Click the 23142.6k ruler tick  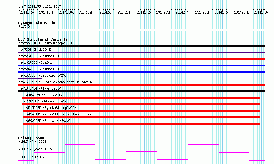tap(222, 12)
